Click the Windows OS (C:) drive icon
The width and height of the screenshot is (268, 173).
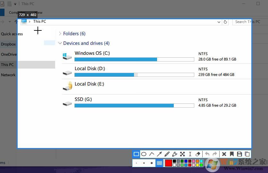pos(67,56)
